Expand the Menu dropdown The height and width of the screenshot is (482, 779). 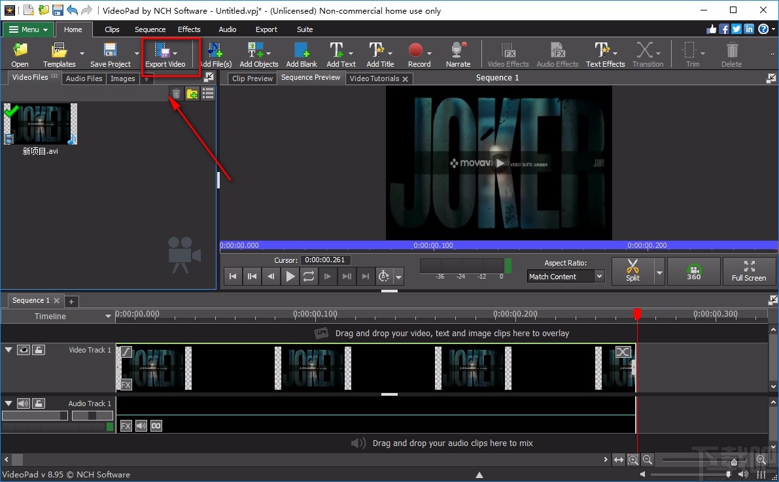(x=27, y=29)
